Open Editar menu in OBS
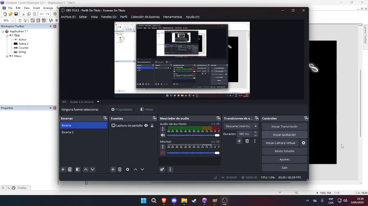The height and width of the screenshot is (206, 368). [83, 17]
